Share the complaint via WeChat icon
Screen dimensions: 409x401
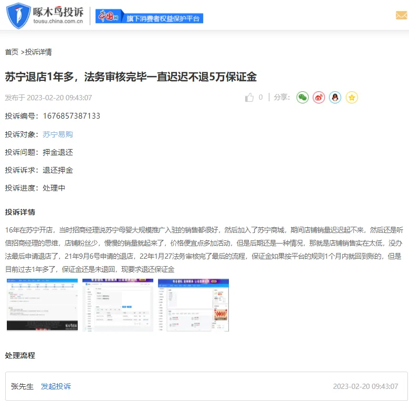tap(302, 98)
